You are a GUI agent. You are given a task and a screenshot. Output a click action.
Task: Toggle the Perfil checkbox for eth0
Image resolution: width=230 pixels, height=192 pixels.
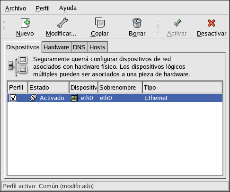click(x=13, y=98)
